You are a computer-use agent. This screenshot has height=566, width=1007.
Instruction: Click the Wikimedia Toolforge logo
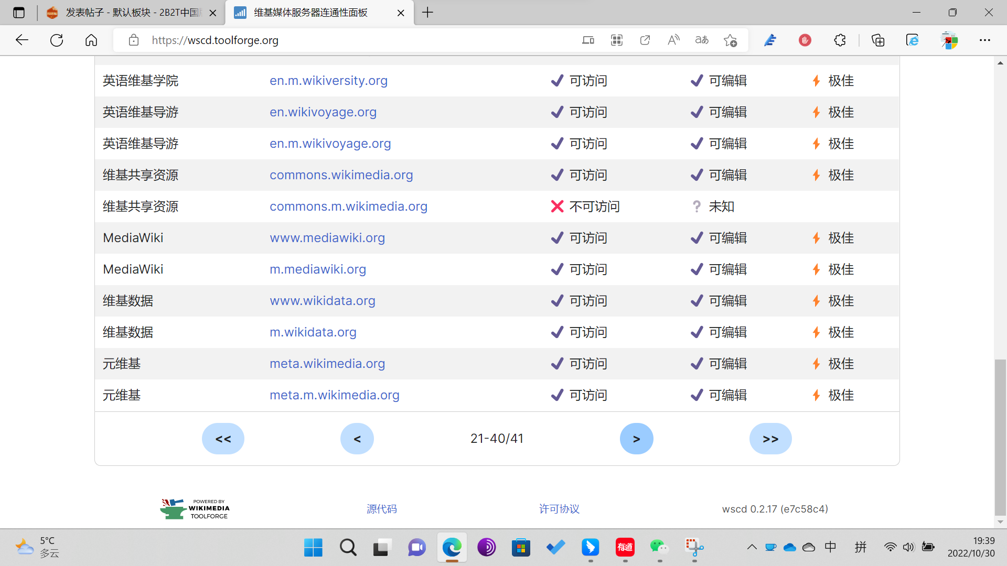tap(195, 509)
